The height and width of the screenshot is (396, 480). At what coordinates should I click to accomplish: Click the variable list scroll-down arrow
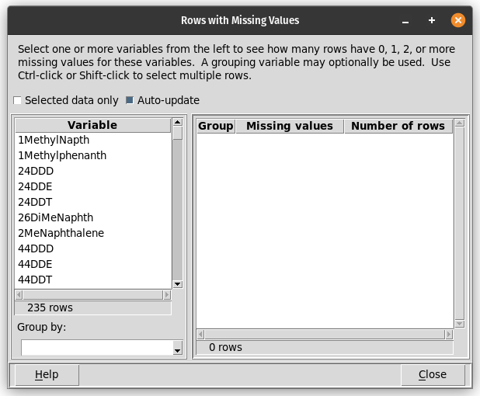(x=178, y=284)
